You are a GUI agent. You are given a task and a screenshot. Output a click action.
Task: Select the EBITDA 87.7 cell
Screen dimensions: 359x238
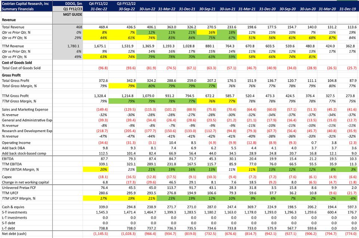pos(96,159)
